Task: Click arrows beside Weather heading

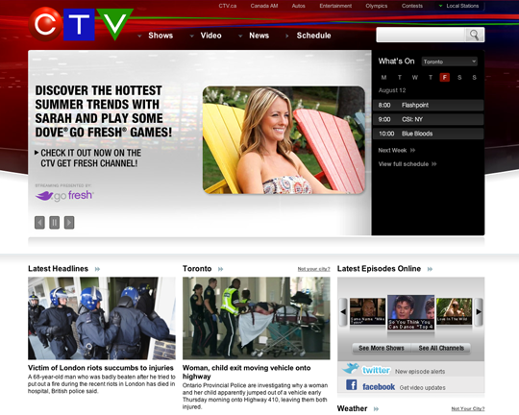Action: click(x=376, y=409)
